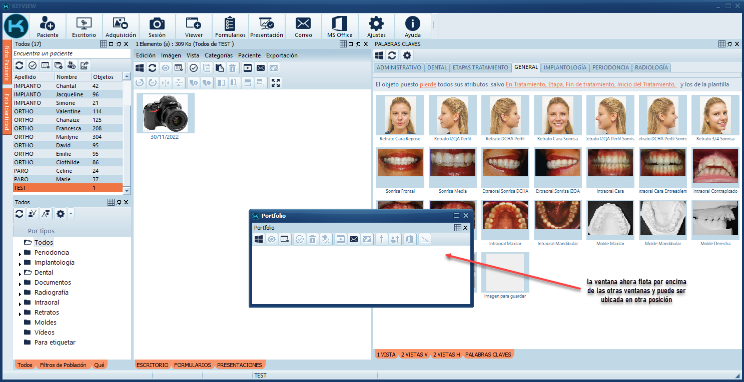Click the envelope icon in the Portfolio toolbar
This screenshot has width=744, height=382.
click(x=354, y=239)
